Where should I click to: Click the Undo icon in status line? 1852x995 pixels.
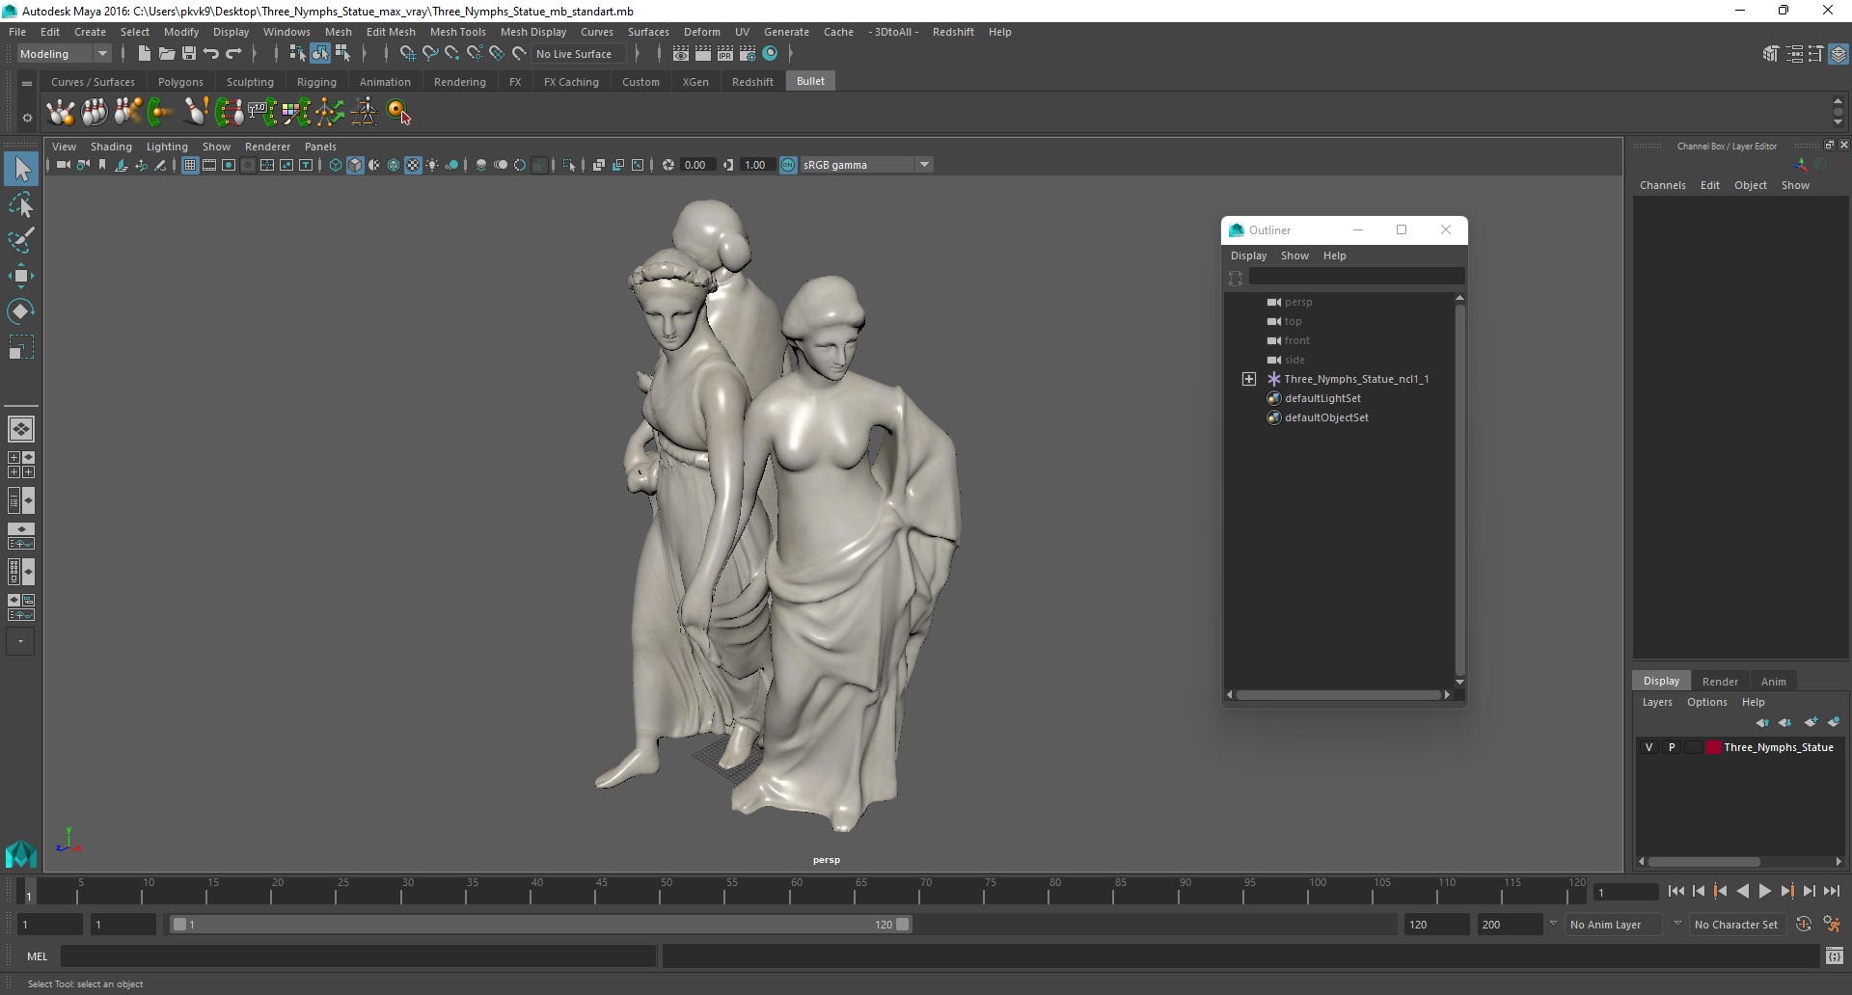[x=211, y=54]
